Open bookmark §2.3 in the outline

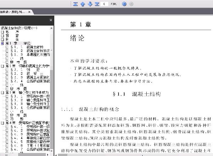pos(30,77)
